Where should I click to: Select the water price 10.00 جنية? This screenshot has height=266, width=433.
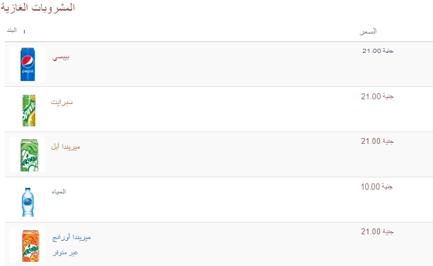[x=376, y=187]
